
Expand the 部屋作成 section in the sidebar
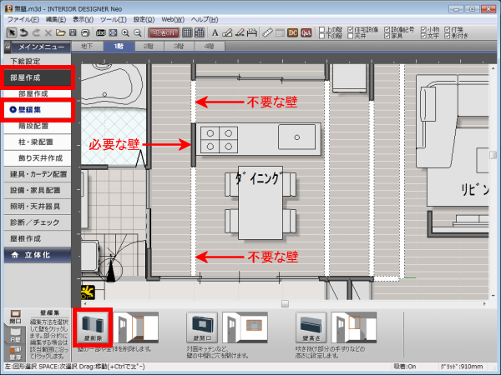pos(36,77)
